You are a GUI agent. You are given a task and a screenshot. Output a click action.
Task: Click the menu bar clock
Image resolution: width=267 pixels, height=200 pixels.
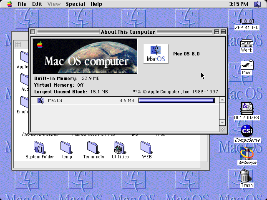click(x=238, y=4)
